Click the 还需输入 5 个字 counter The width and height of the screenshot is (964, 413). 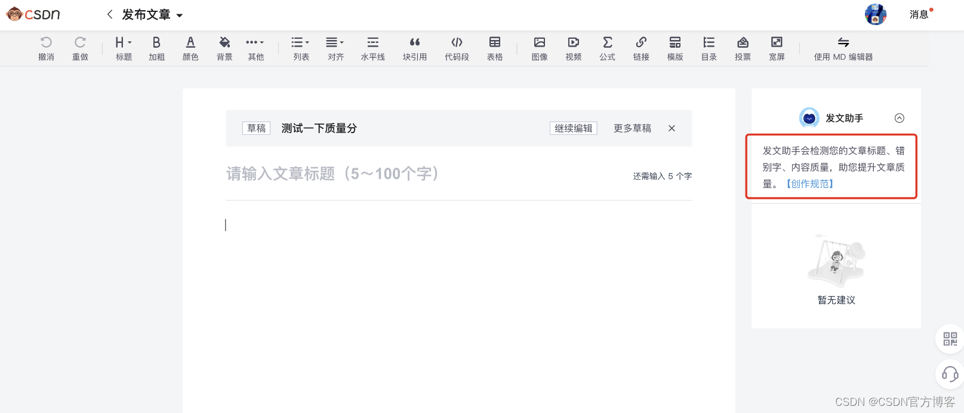663,176
